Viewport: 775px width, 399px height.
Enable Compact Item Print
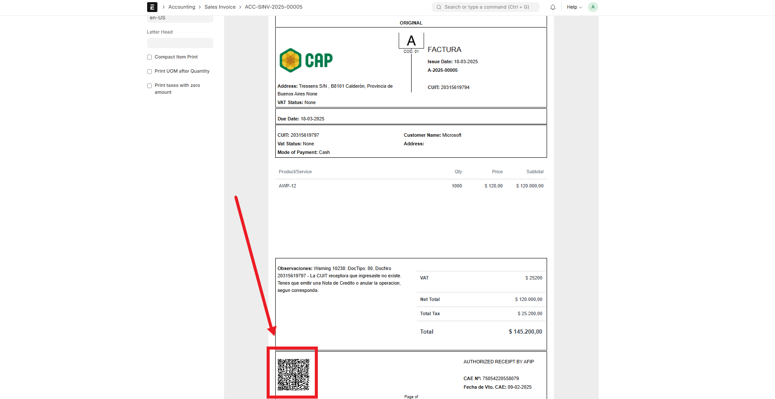point(149,57)
